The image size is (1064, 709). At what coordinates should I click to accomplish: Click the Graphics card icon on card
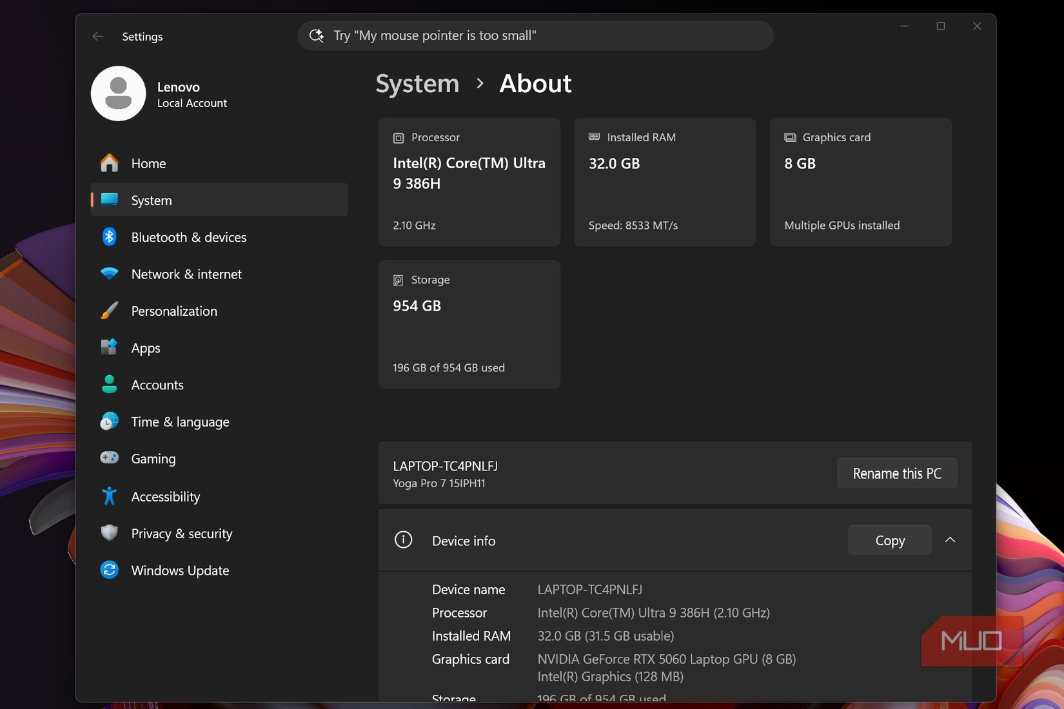click(790, 137)
